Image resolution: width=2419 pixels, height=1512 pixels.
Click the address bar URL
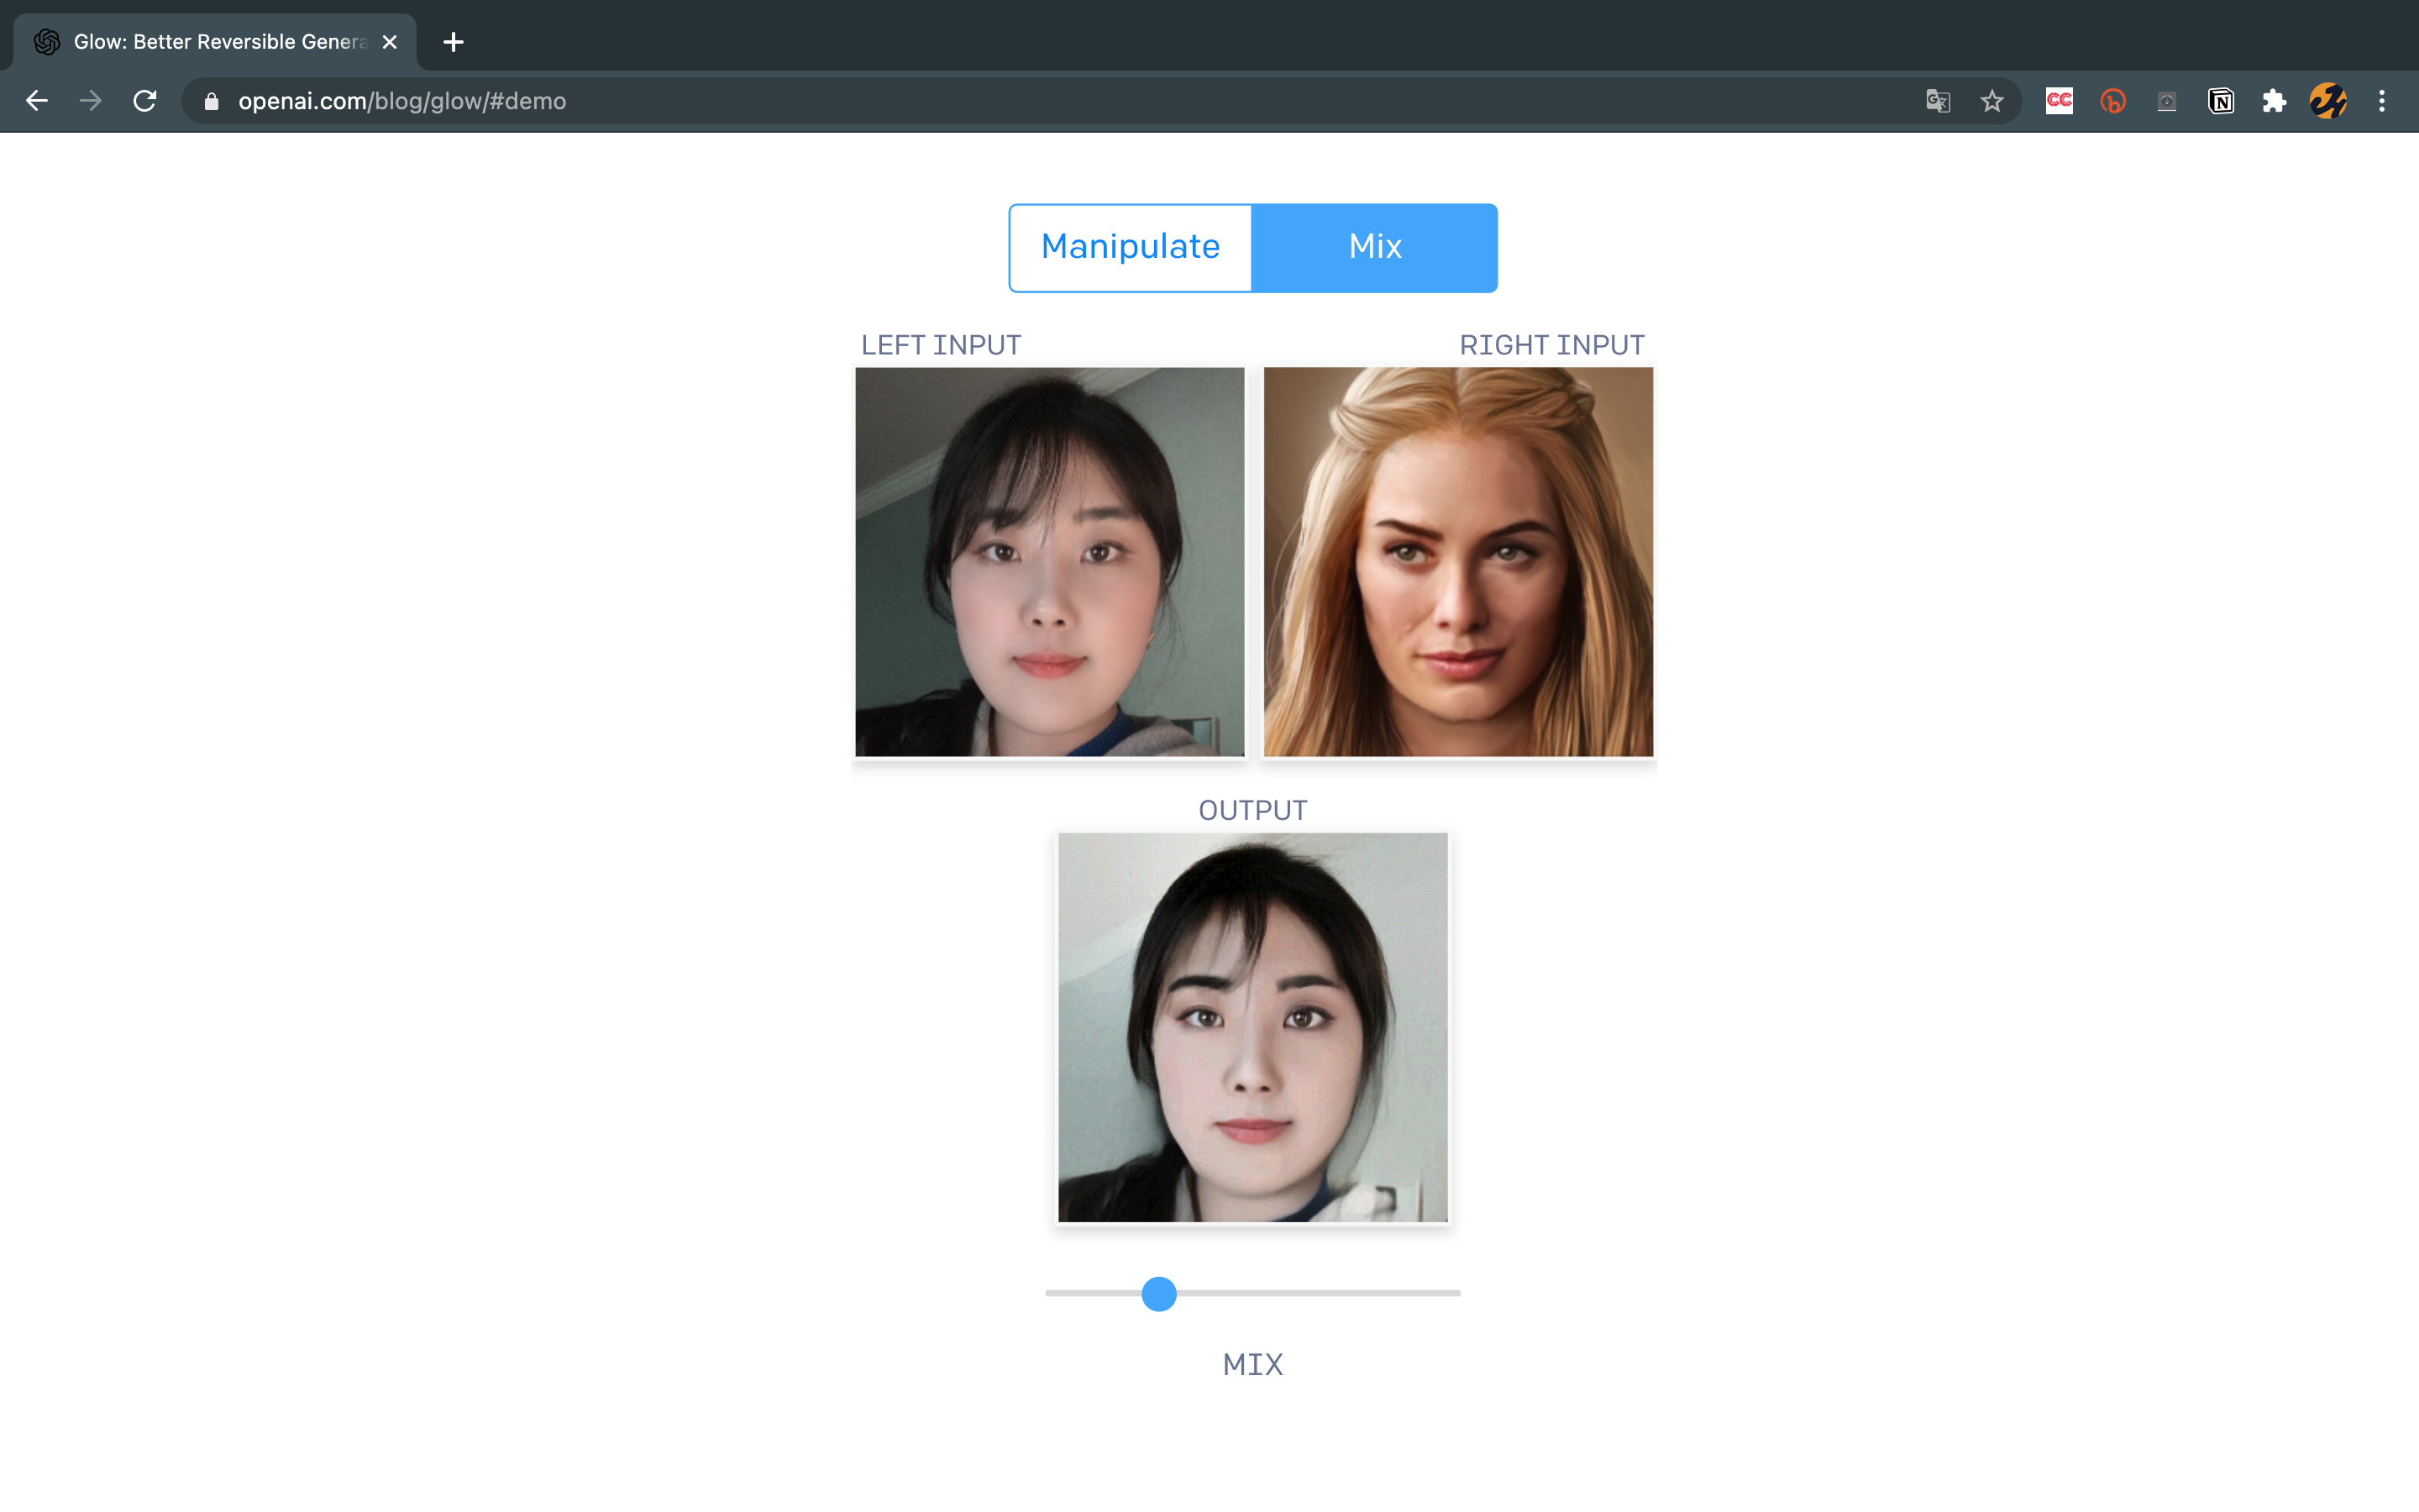pyautogui.click(x=401, y=101)
